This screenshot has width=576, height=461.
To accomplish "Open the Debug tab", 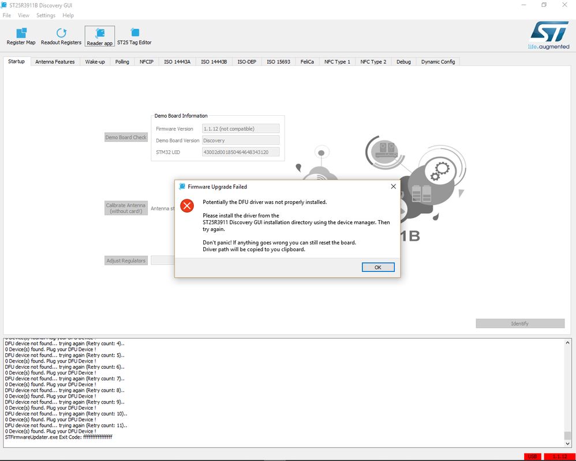I will coord(403,62).
